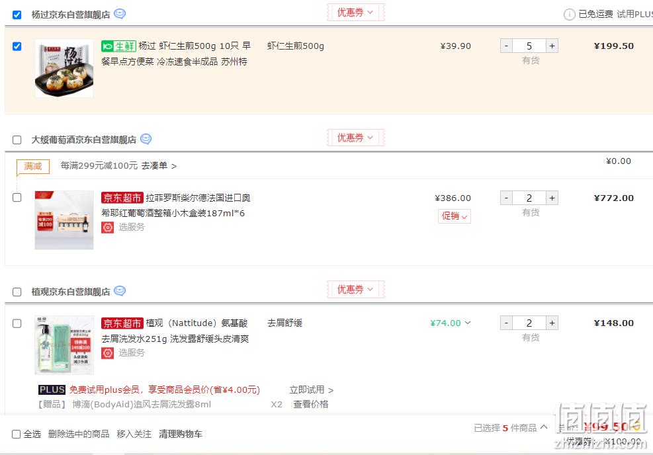
Task: Decrease quantity of 虾仁生煎 item
Action: [506, 46]
